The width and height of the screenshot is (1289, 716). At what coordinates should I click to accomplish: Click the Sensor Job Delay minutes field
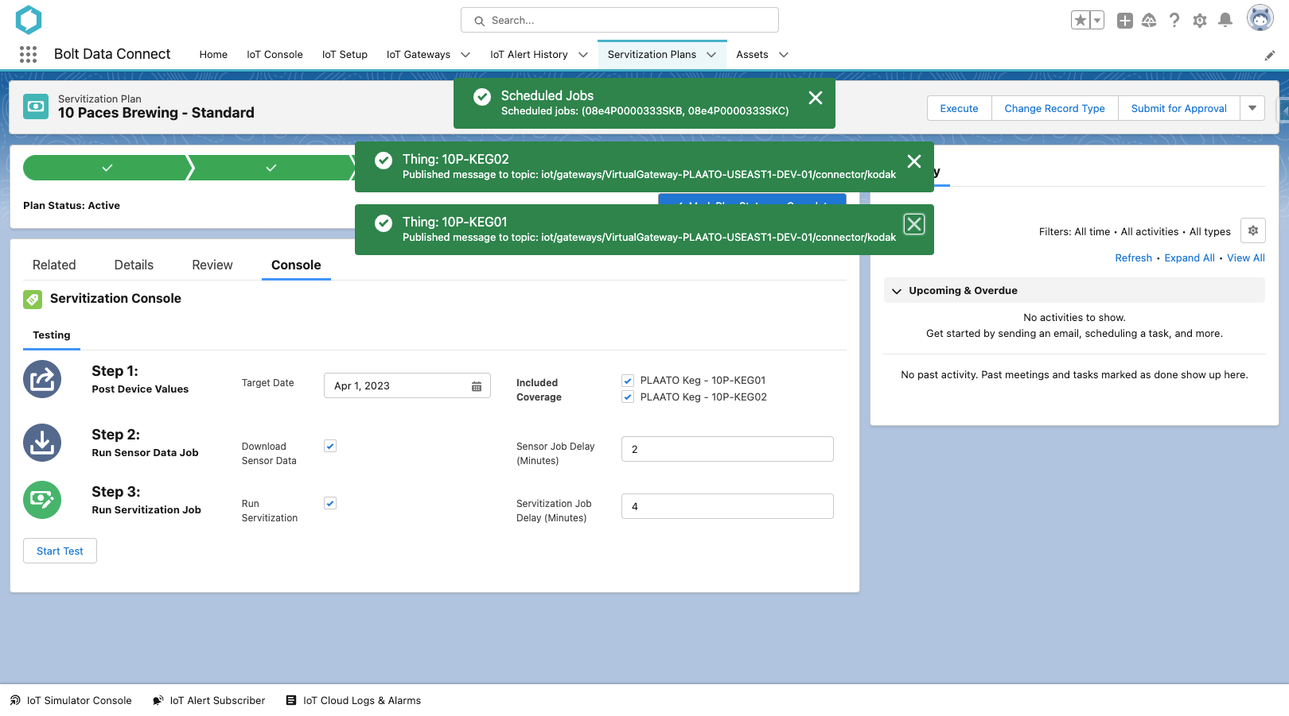point(727,449)
